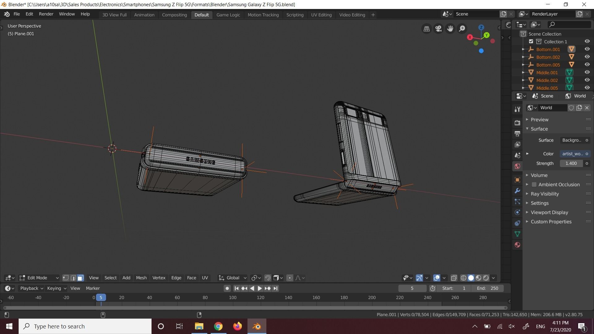Open the Material properties tab

[x=517, y=245]
